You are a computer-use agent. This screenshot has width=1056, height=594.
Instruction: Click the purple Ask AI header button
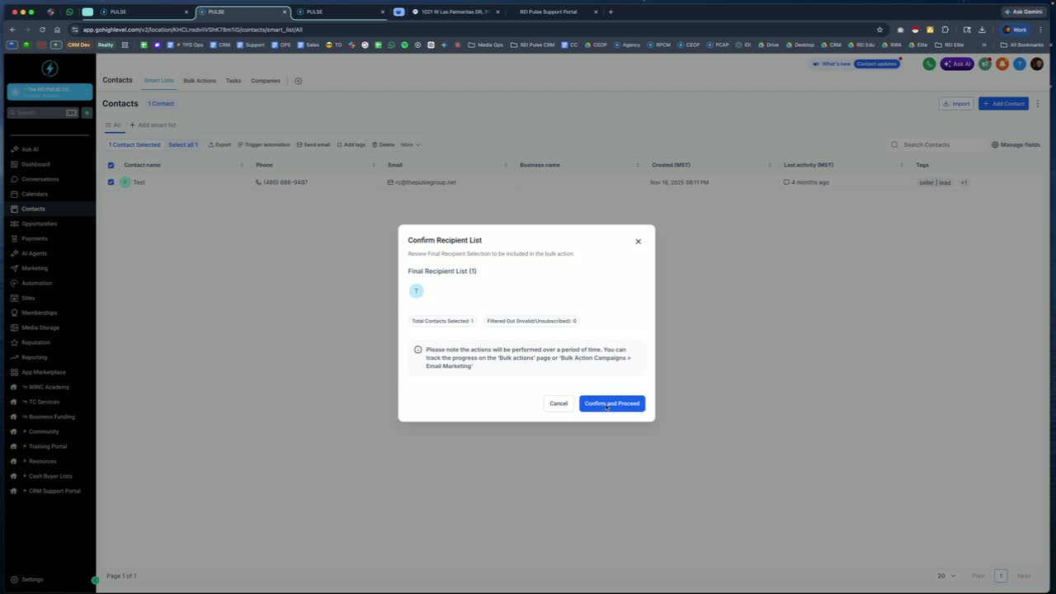pyautogui.click(x=957, y=64)
